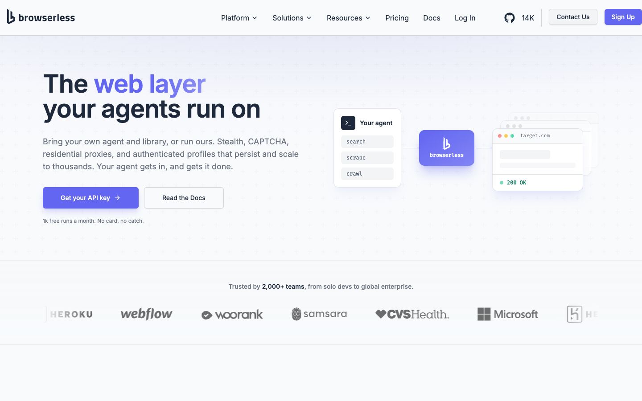Click the Webflow logo
This screenshot has width=642, height=401.
pos(146,314)
